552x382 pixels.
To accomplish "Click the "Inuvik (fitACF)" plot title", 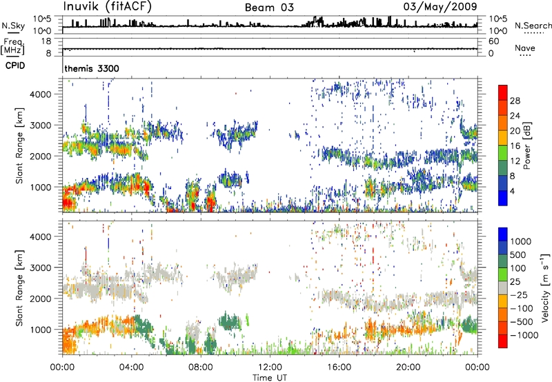I will click(108, 7).
